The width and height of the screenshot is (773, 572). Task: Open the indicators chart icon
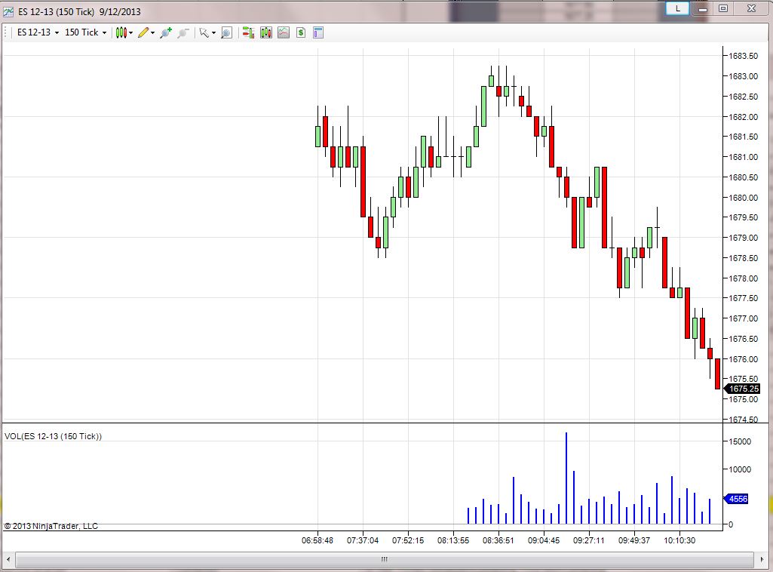(284, 32)
